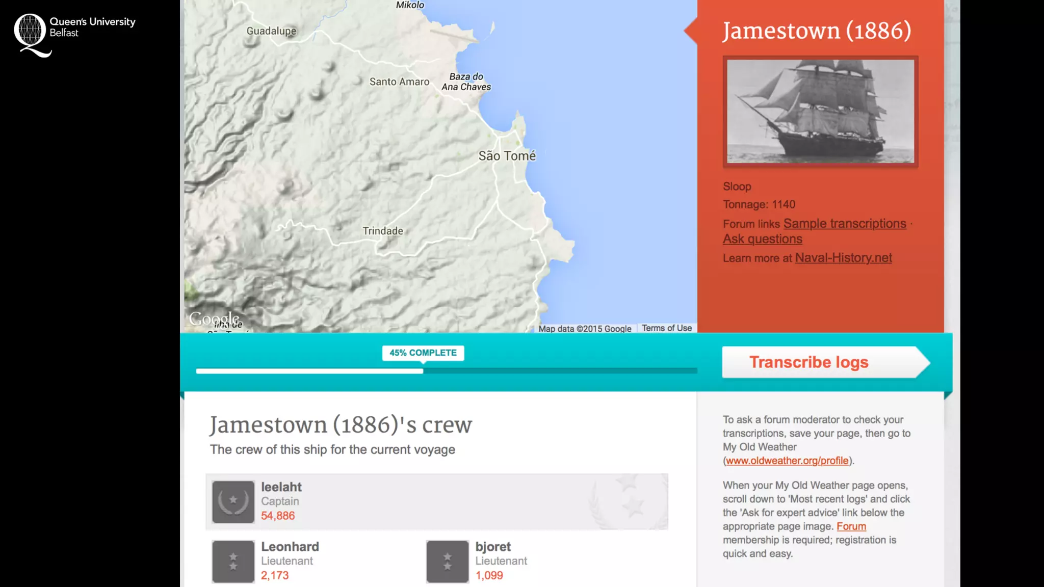Image resolution: width=1044 pixels, height=587 pixels.
Task: Click the 45% complete progress bar
Action: pos(446,371)
